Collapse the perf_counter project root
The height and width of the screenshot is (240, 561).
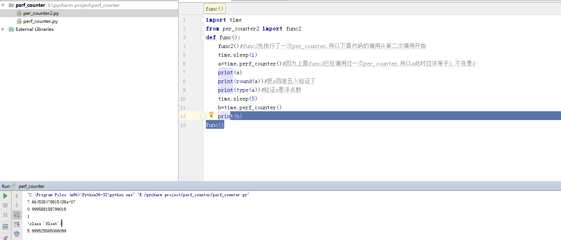[x=3, y=5]
